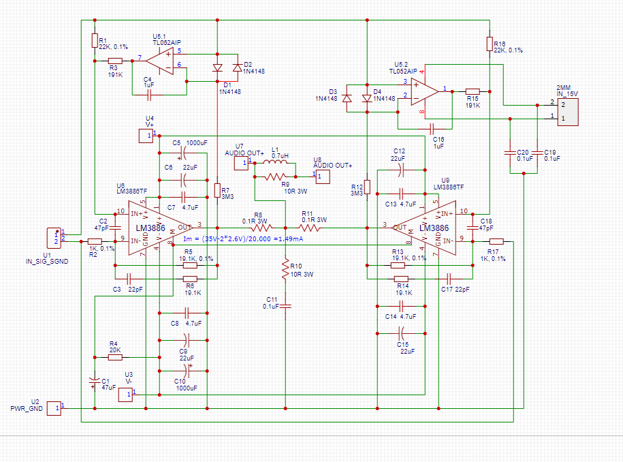The width and height of the screenshot is (623, 462).
Task: Click the C14 4.7uF capacitor symbol
Action: (401, 306)
